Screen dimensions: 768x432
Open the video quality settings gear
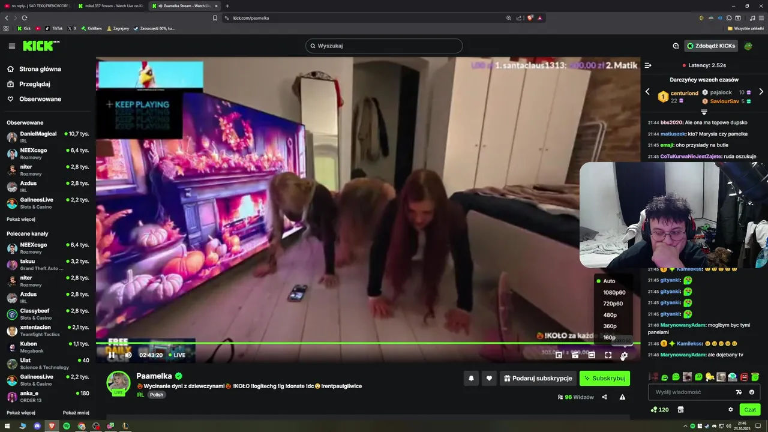[624, 355]
